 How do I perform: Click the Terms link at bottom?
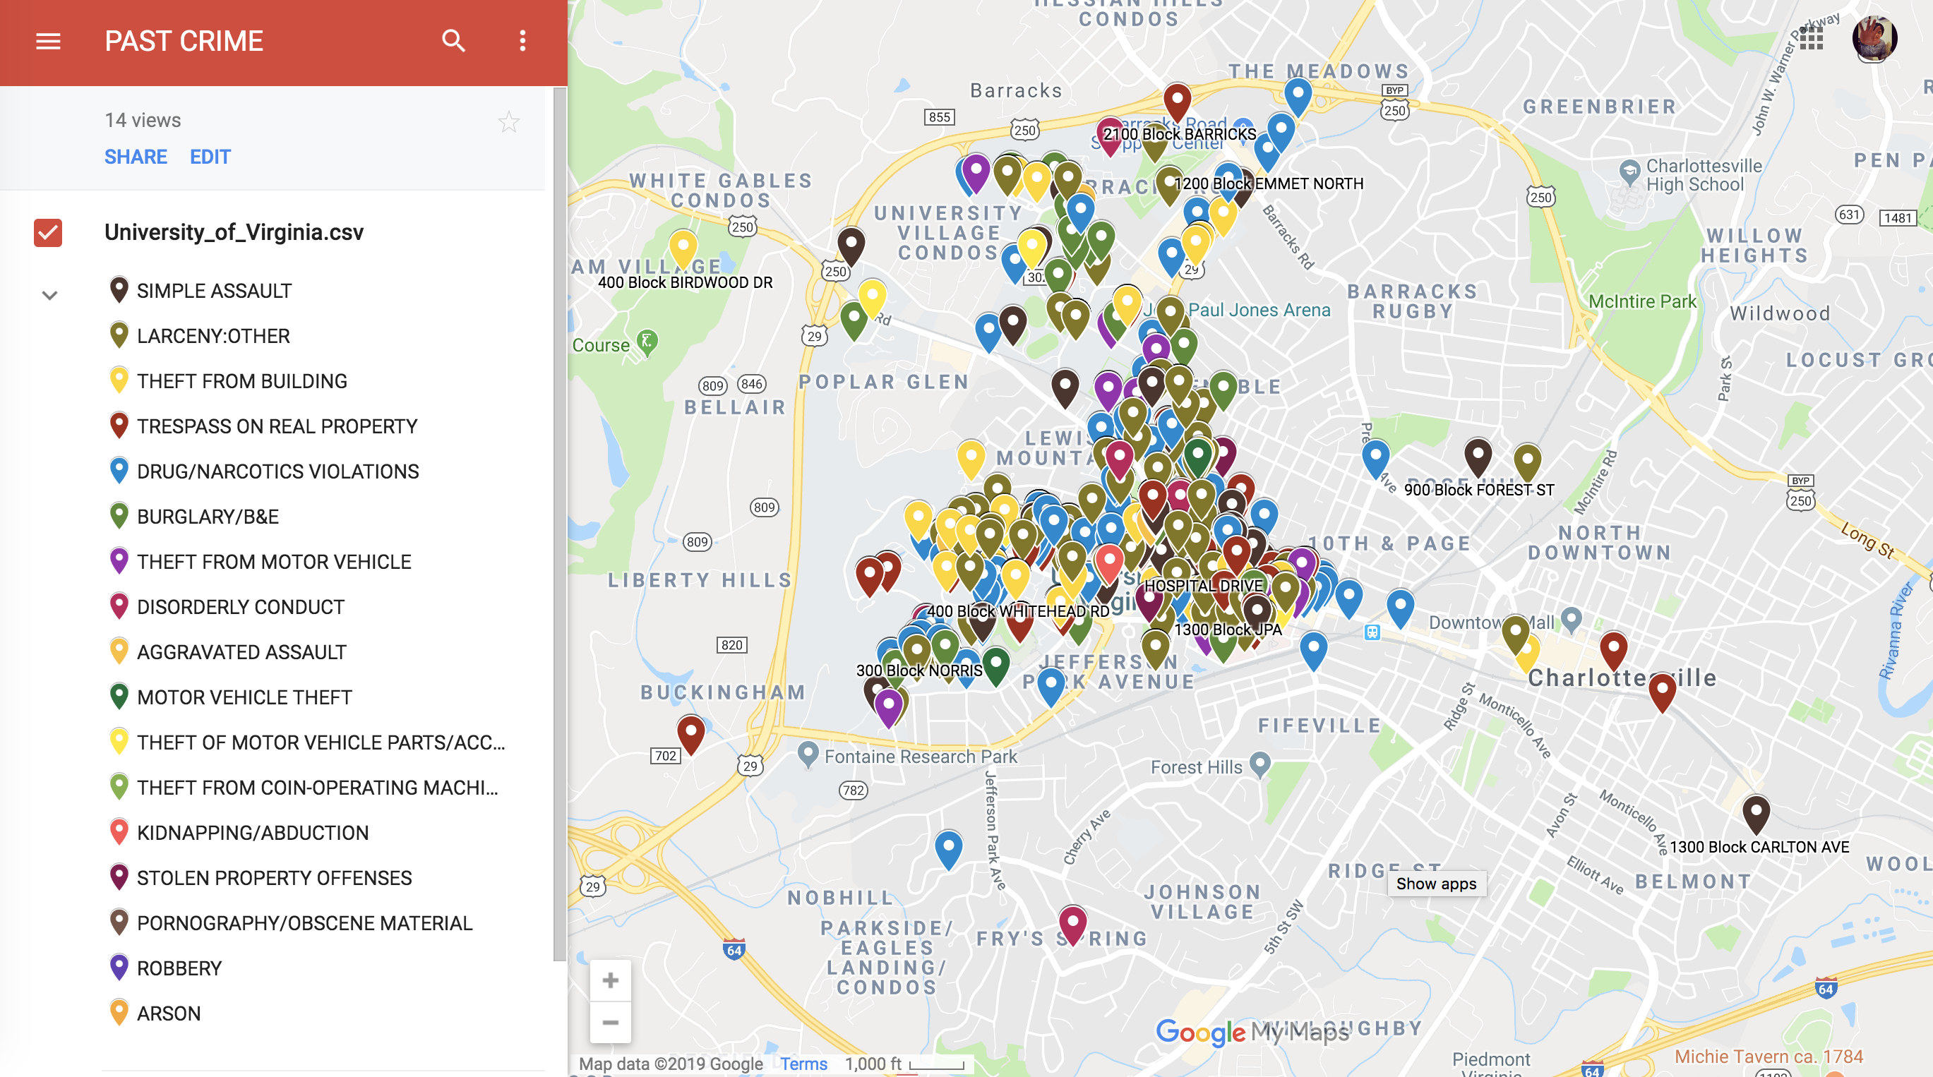click(x=803, y=1064)
